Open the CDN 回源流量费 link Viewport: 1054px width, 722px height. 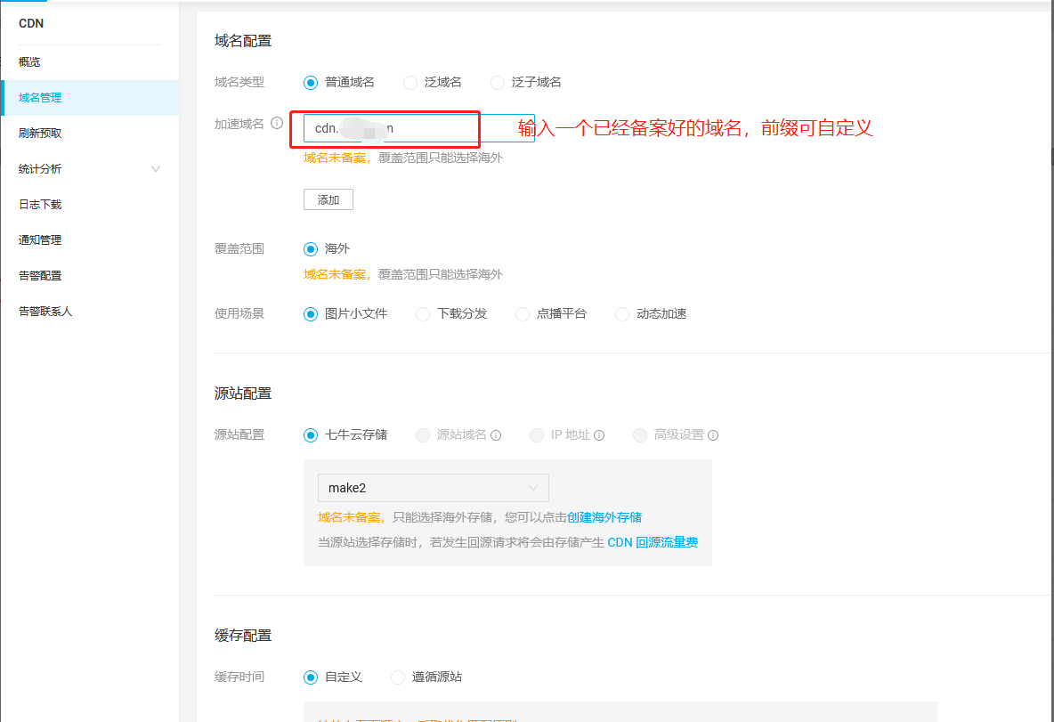653,542
